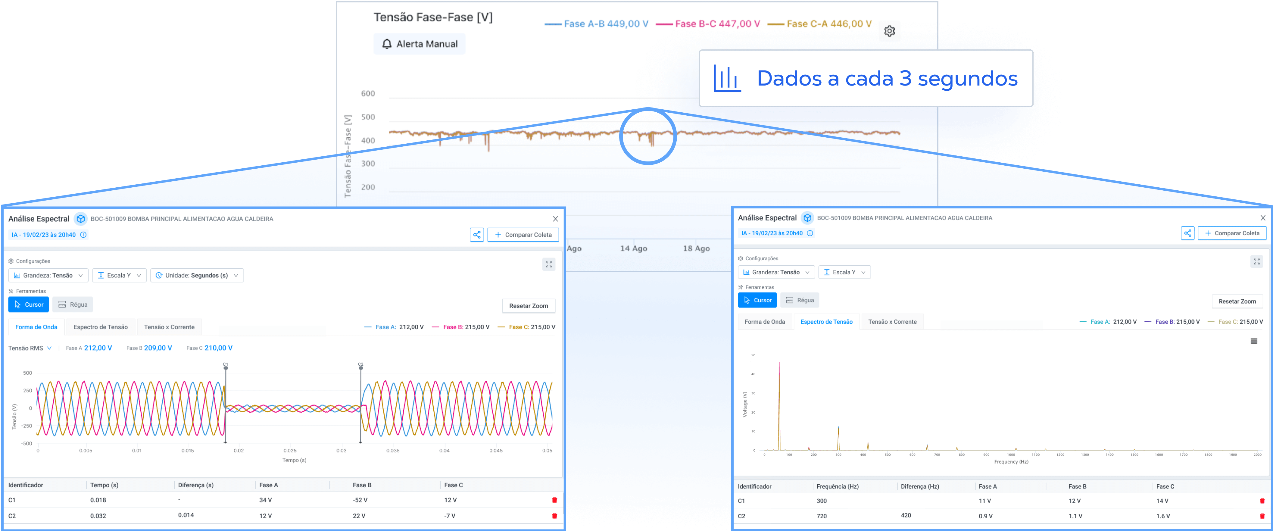The width and height of the screenshot is (1273, 531).
Task: Expand left chart to fullscreen
Action: (548, 264)
